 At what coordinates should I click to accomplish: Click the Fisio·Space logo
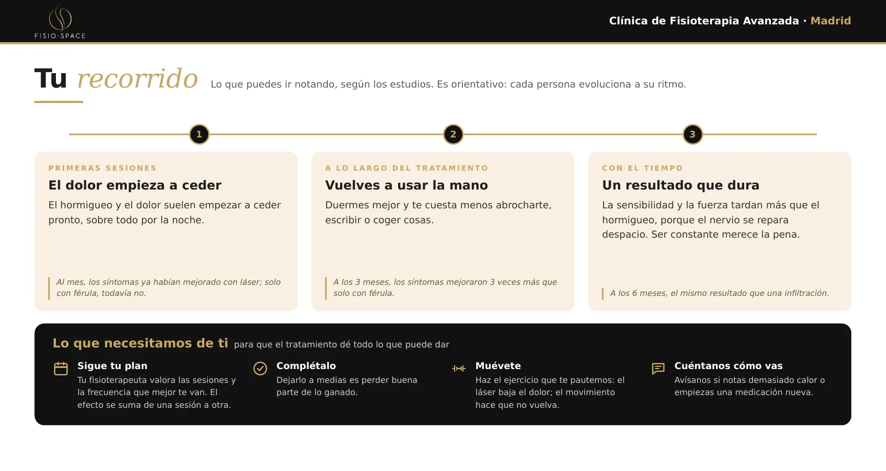point(60,22)
